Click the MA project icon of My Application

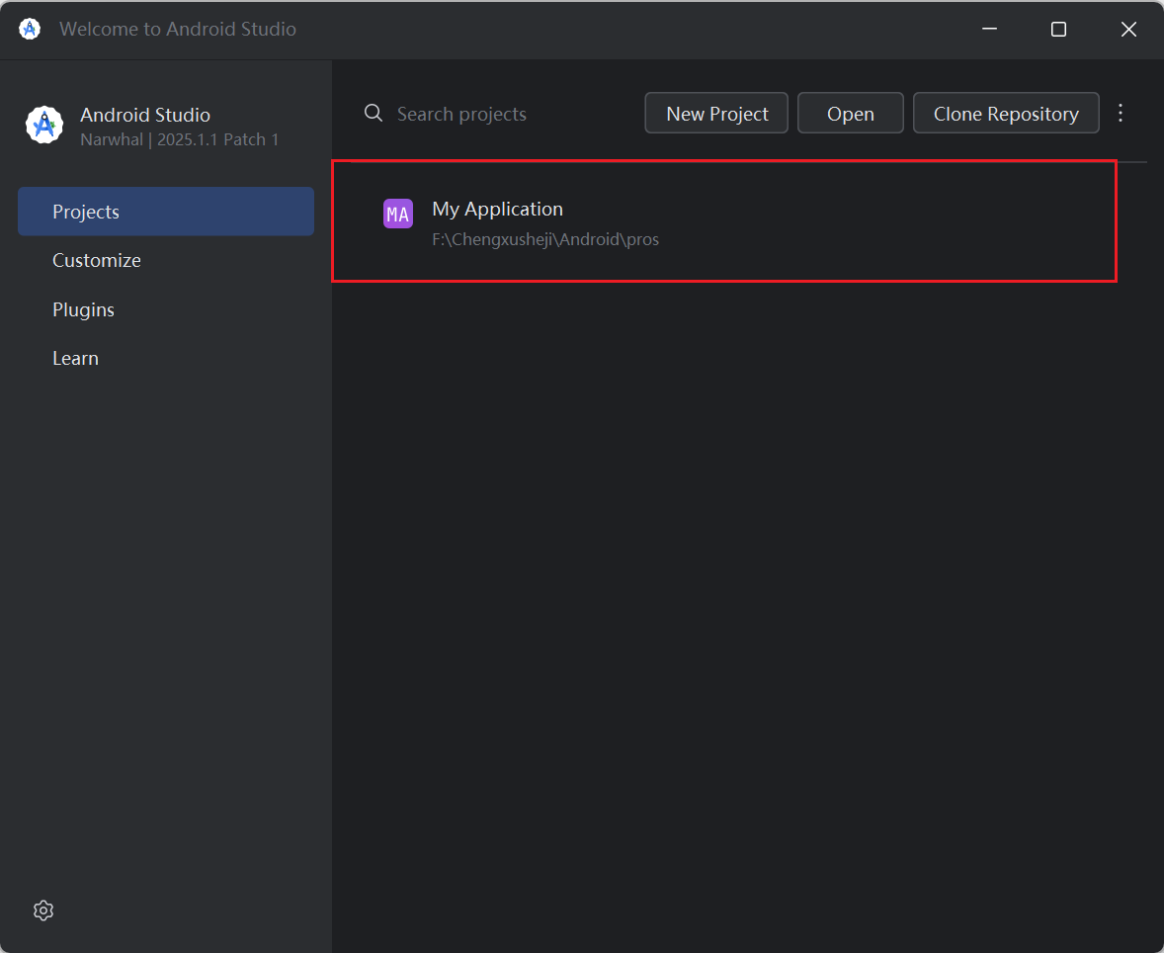pyautogui.click(x=398, y=214)
